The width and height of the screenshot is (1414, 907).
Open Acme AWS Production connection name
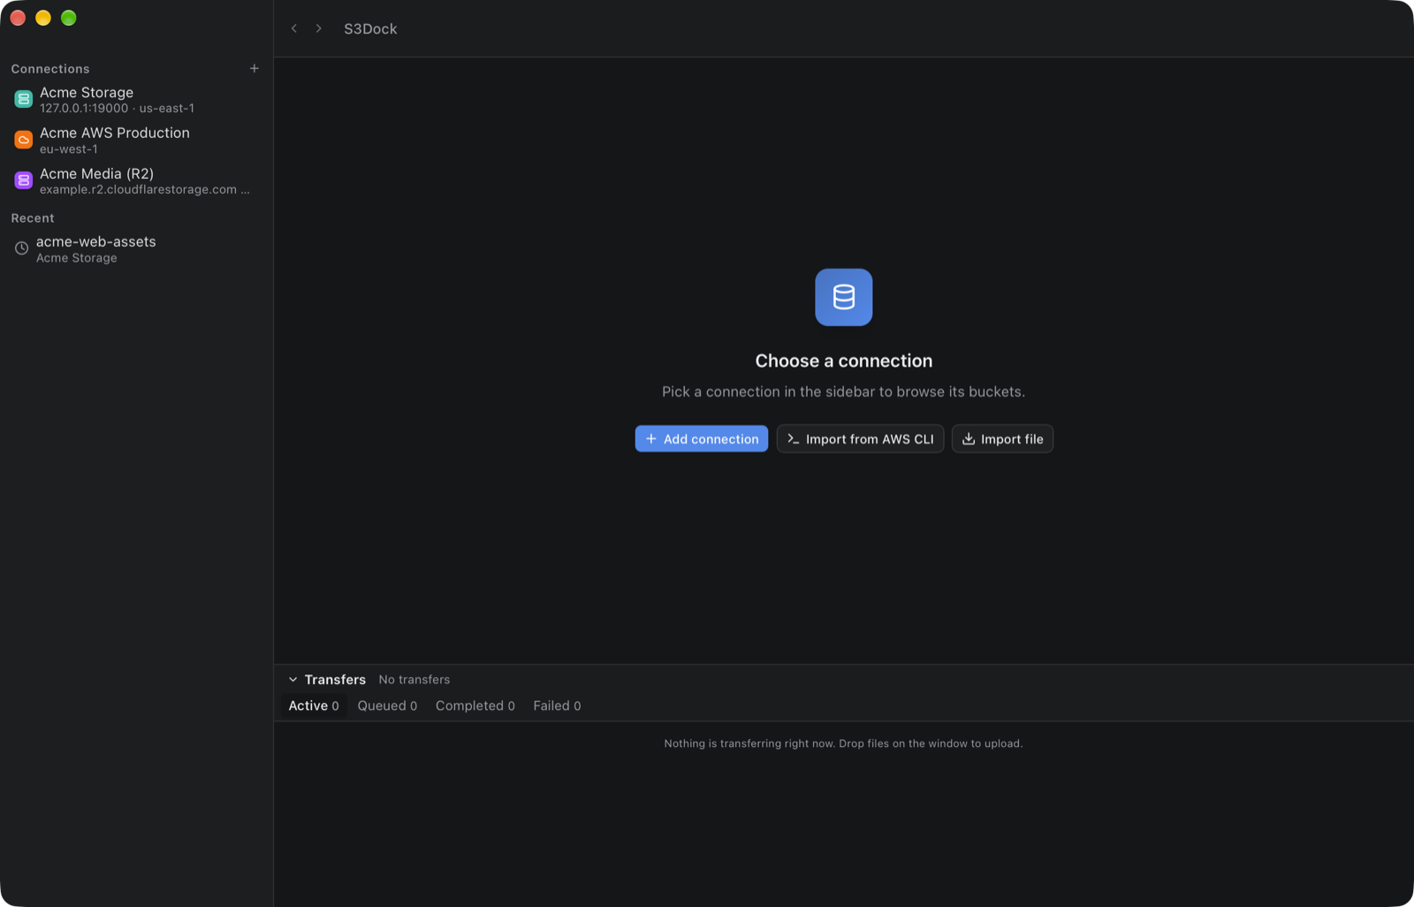[x=115, y=133]
